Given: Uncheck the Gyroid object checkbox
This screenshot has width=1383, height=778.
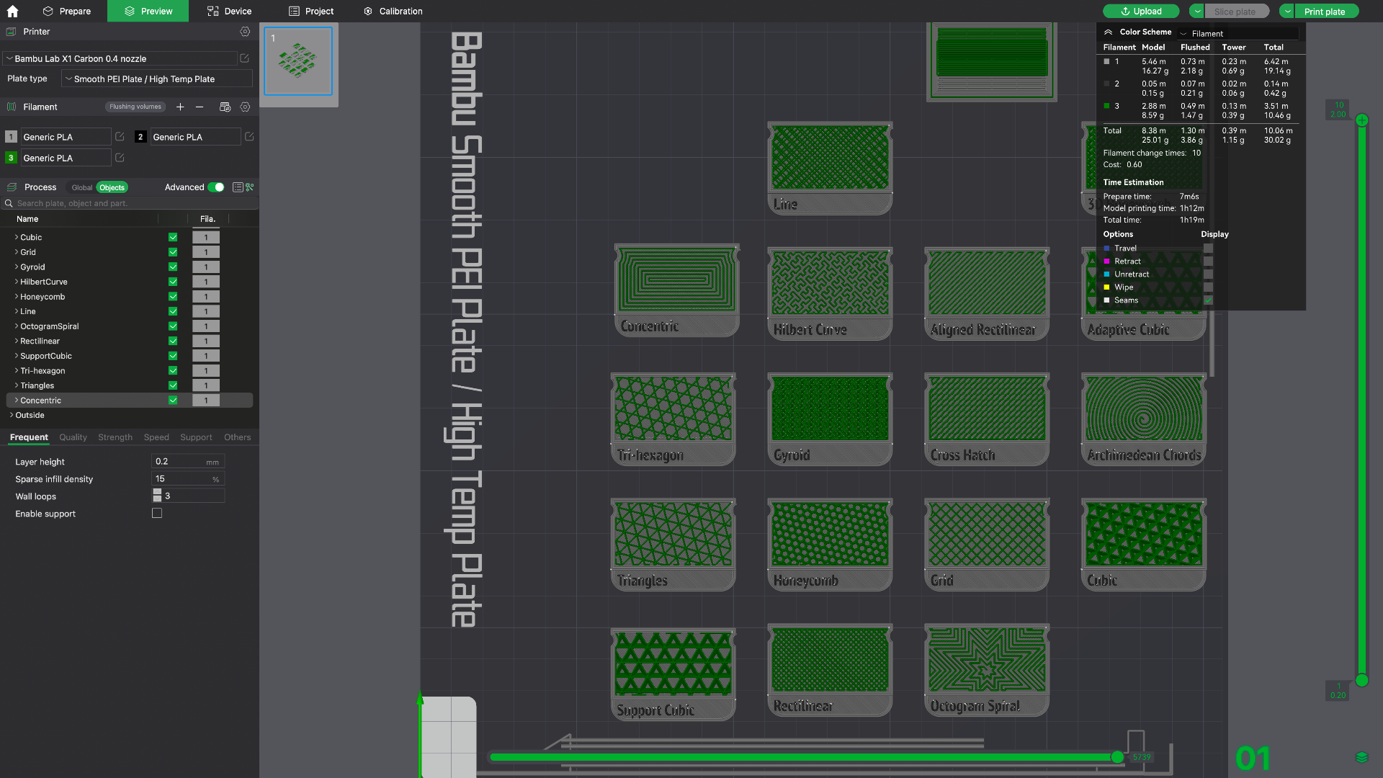Looking at the screenshot, I should tap(173, 267).
